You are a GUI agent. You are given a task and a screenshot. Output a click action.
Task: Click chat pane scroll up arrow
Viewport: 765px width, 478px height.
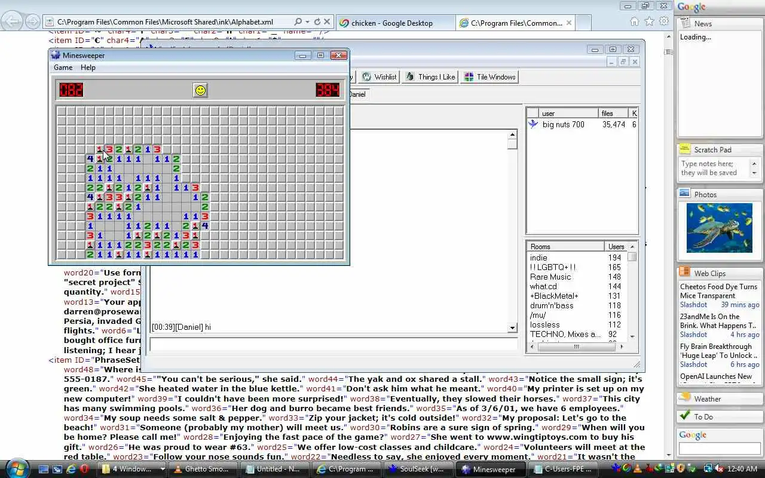pyautogui.click(x=512, y=134)
